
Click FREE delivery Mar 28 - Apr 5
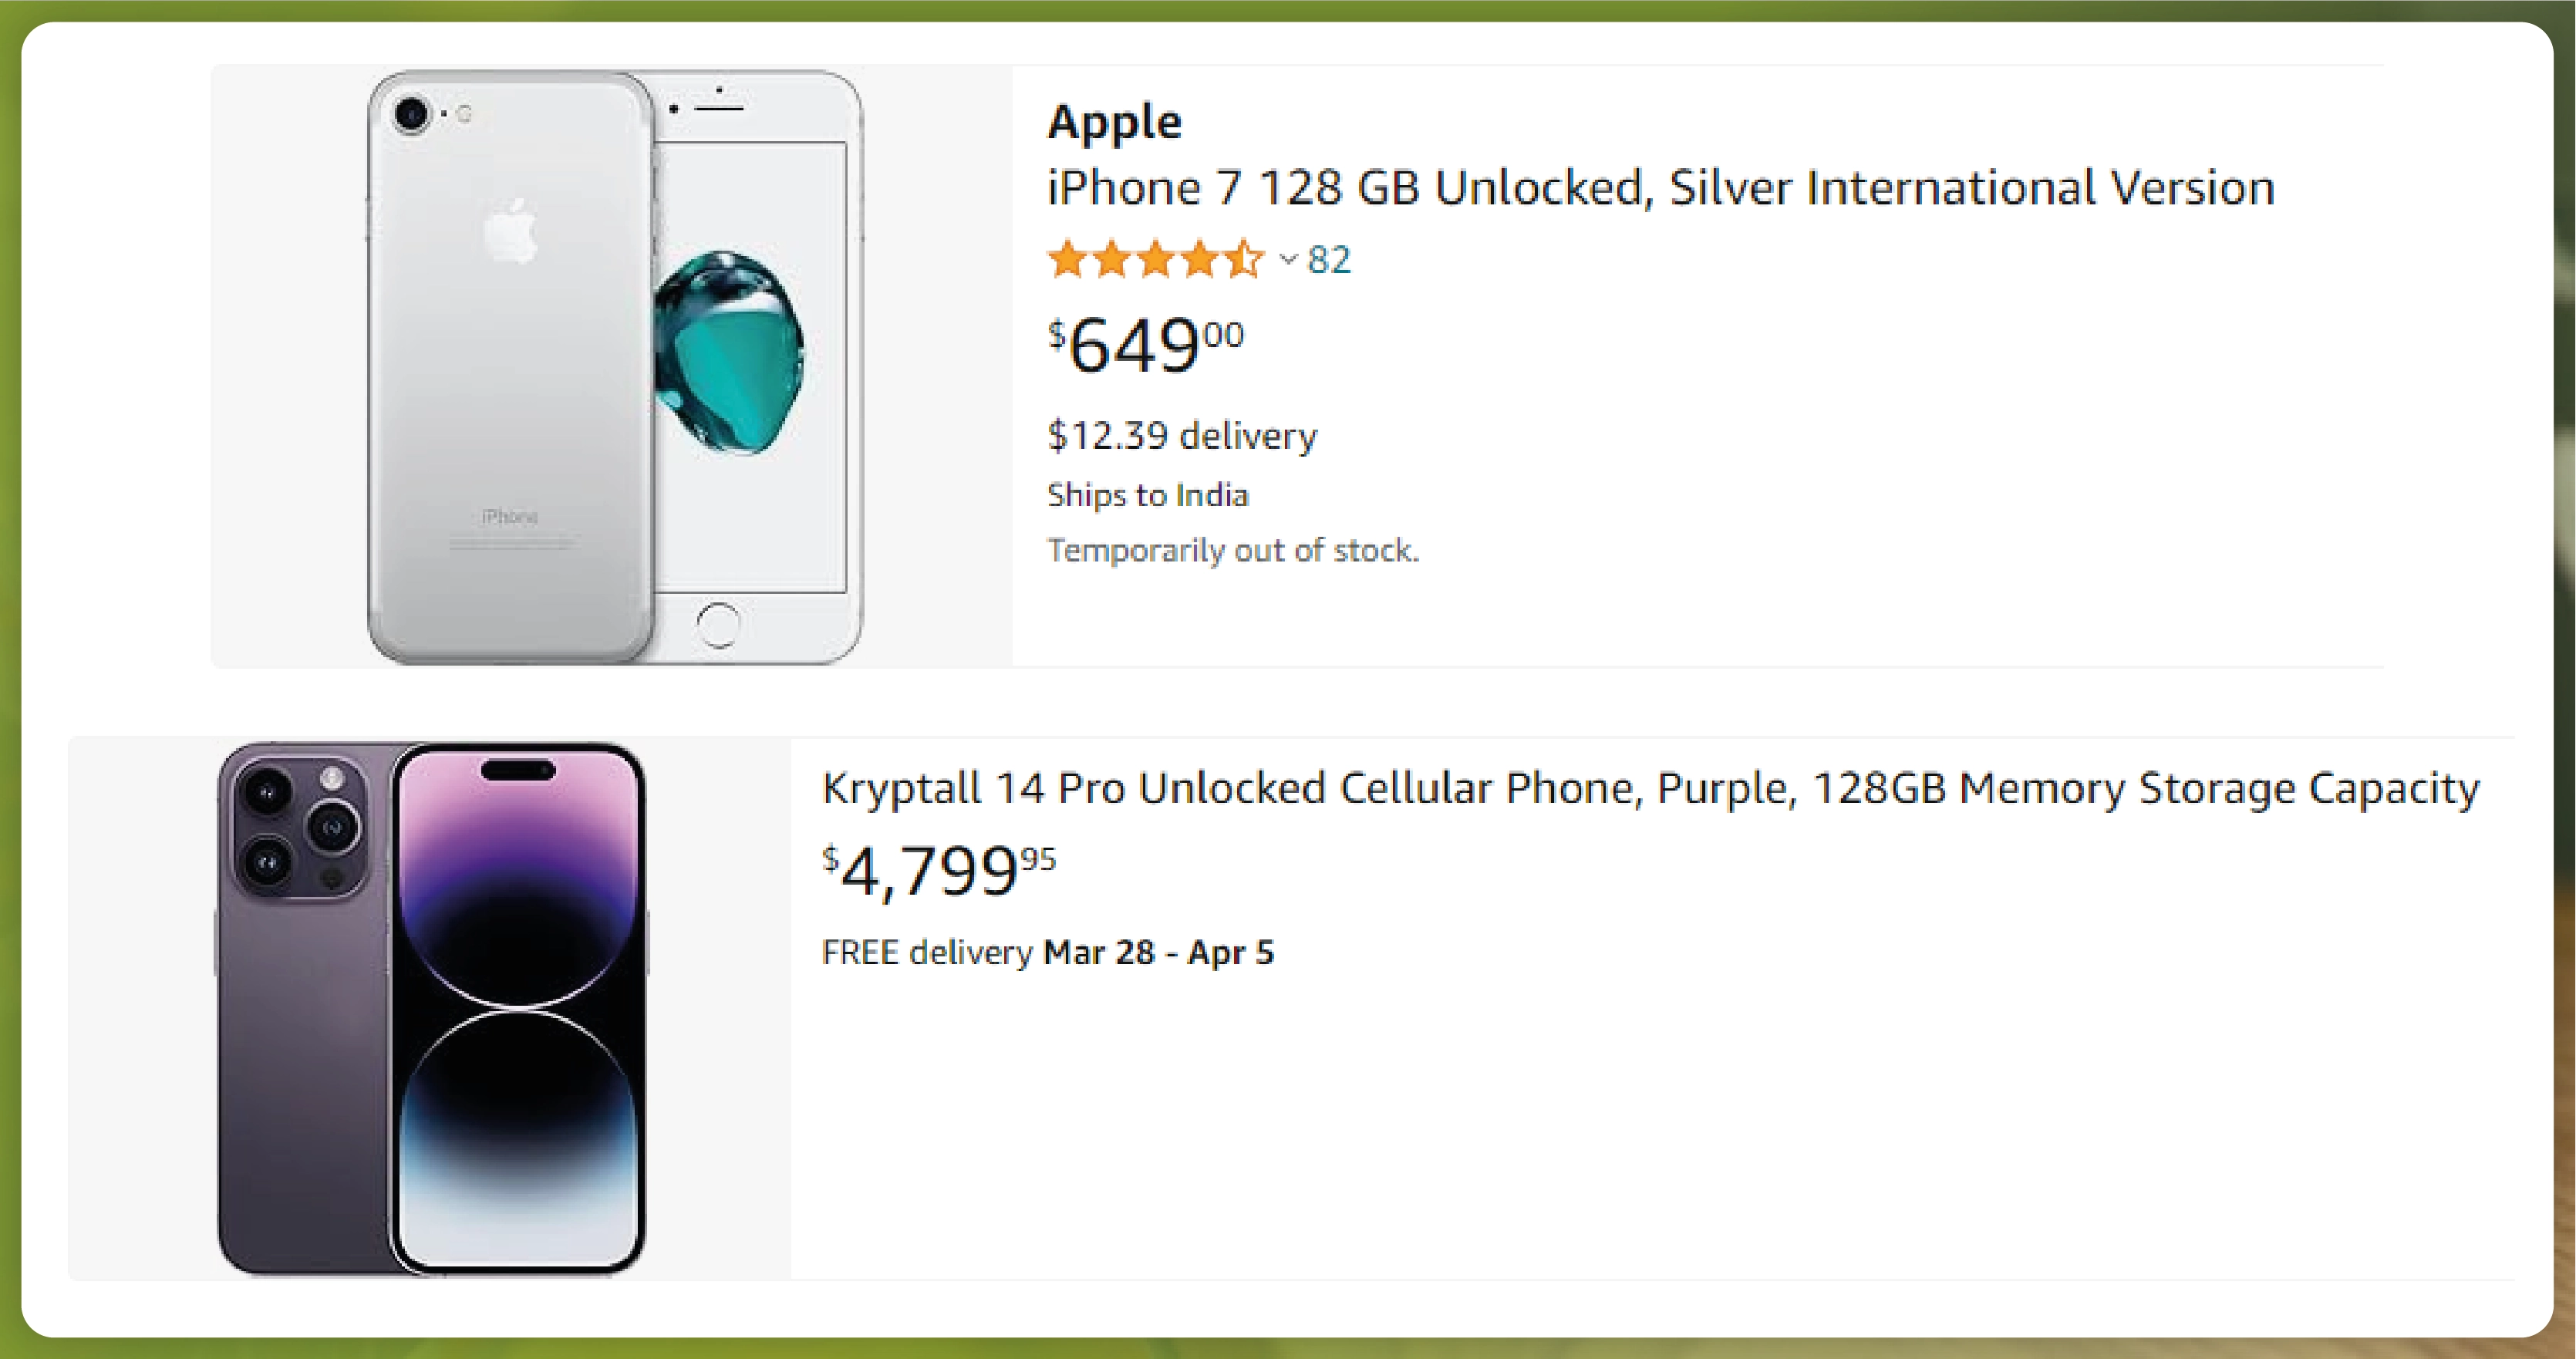pyautogui.click(x=1047, y=952)
